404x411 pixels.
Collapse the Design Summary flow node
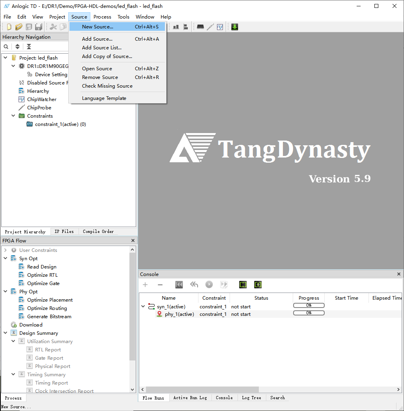(x=5, y=333)
